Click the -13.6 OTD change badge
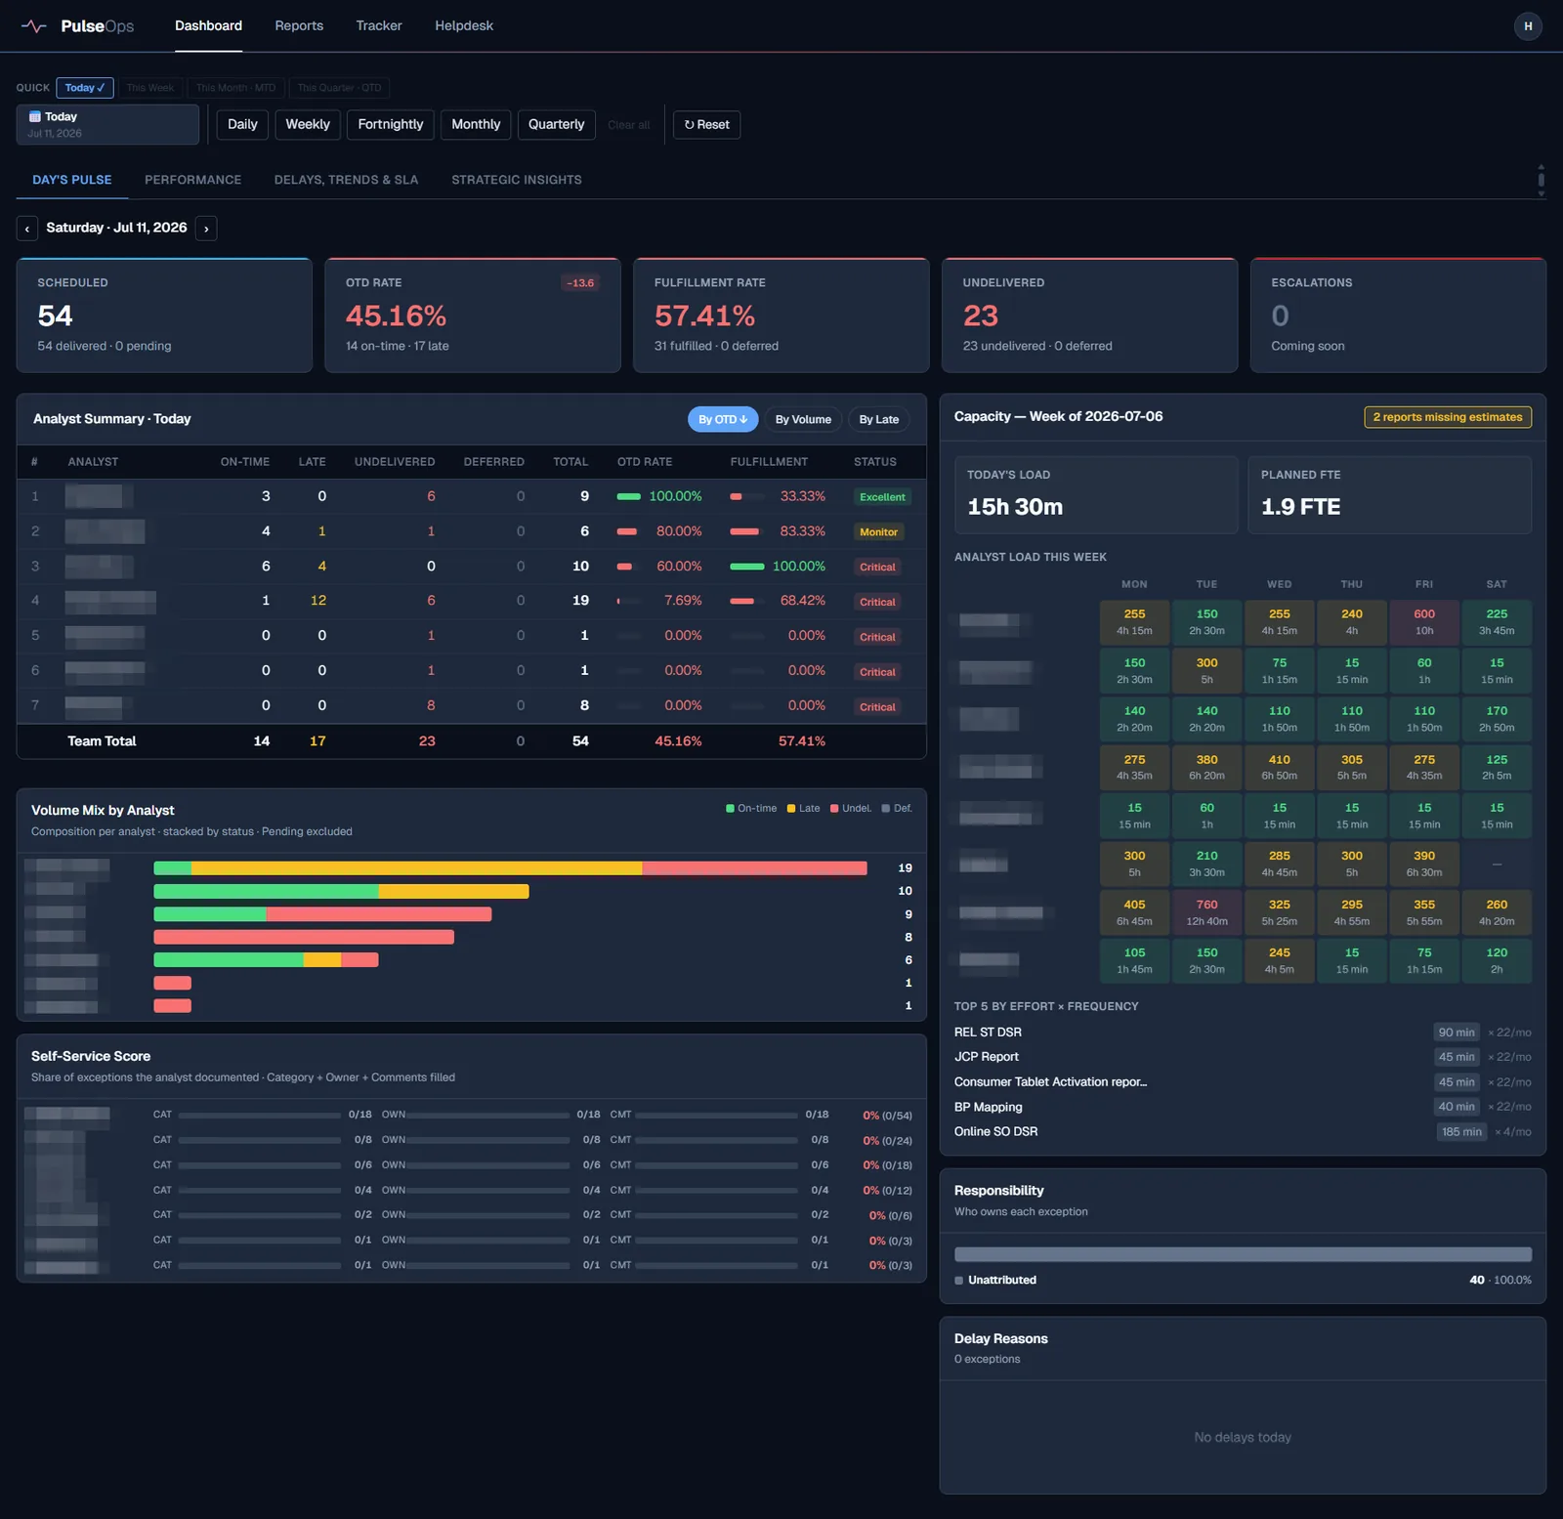Screen dimensions: 1563x1519 coord(580,283)
